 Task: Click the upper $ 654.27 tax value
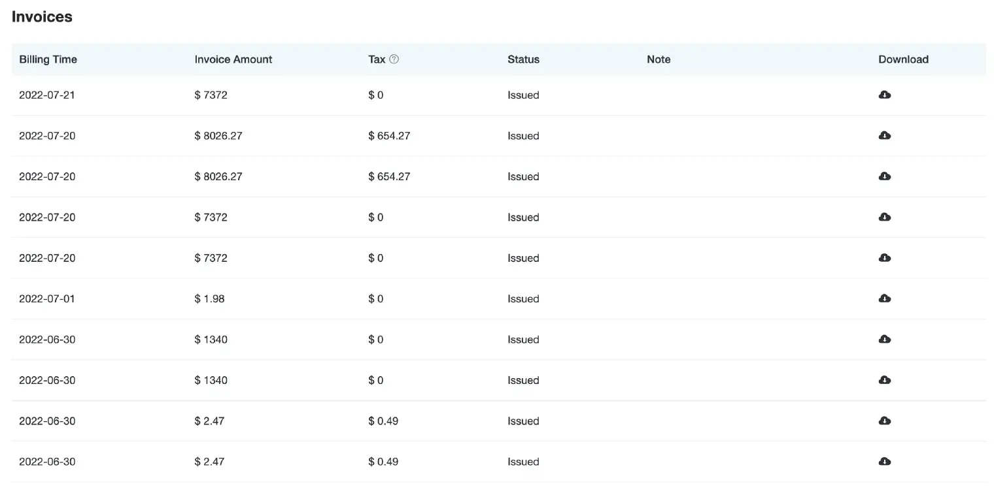[x=389, y=136]
